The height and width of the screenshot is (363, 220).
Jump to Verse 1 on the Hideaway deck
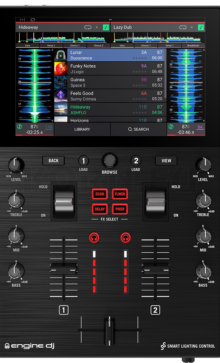click(x=51, y=46)
